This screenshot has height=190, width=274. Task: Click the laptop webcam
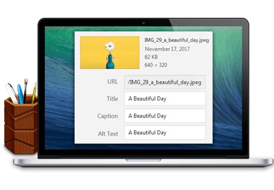pos(144,23)
